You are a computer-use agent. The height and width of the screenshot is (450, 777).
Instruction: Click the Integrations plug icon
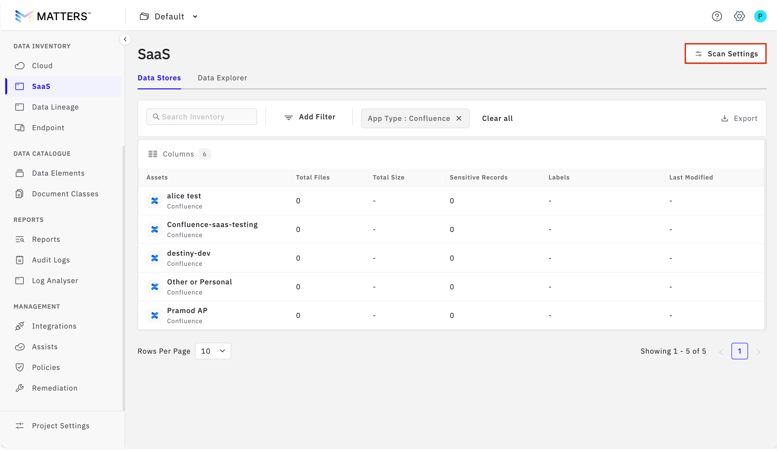[20, 326]
